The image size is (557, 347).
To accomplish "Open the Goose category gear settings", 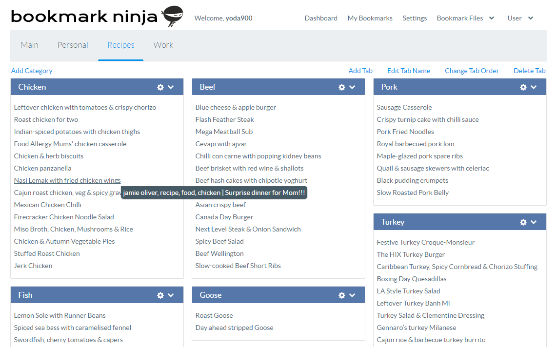I will tap(342, 295).
